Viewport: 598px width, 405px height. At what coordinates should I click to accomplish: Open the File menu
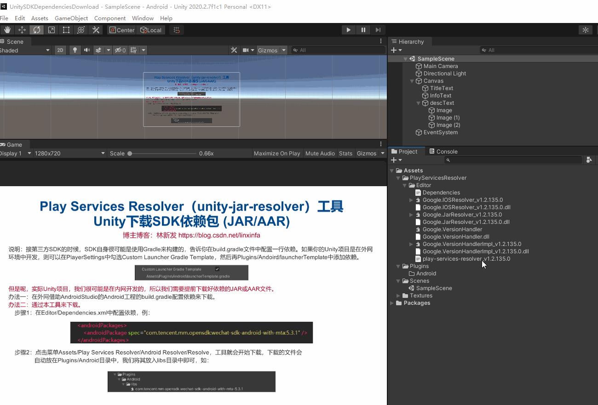pos(4,18)
